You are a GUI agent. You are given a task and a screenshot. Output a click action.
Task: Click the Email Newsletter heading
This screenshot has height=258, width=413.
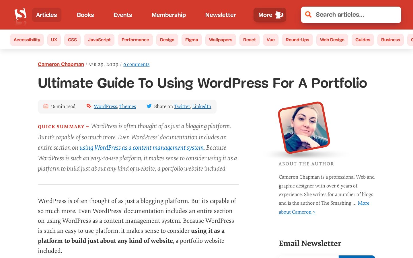pyautogui.click(x=310, y=243)
